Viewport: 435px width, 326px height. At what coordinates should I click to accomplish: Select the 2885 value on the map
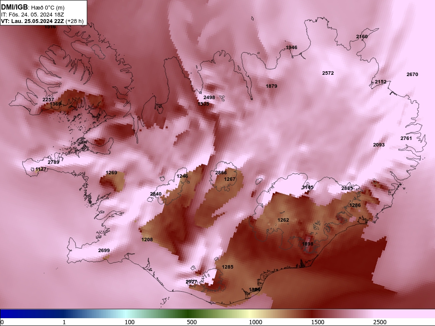(347, 188)
